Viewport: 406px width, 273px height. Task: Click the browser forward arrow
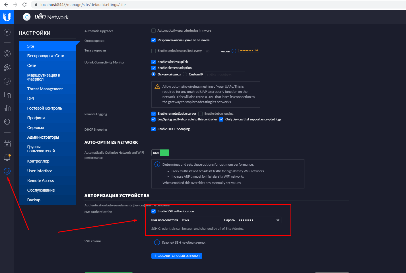click(15, 5)
